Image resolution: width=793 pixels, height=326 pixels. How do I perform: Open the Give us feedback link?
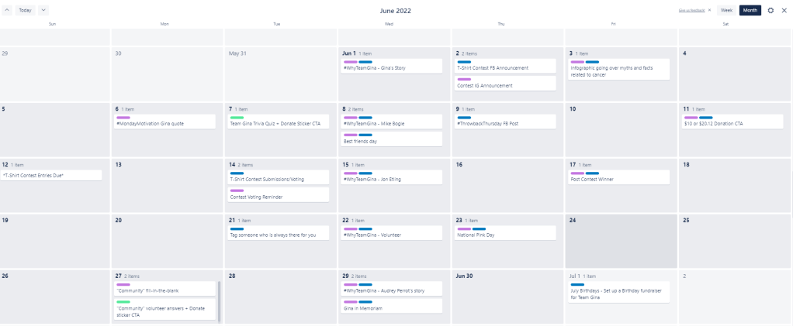click(x=691, y=10)
